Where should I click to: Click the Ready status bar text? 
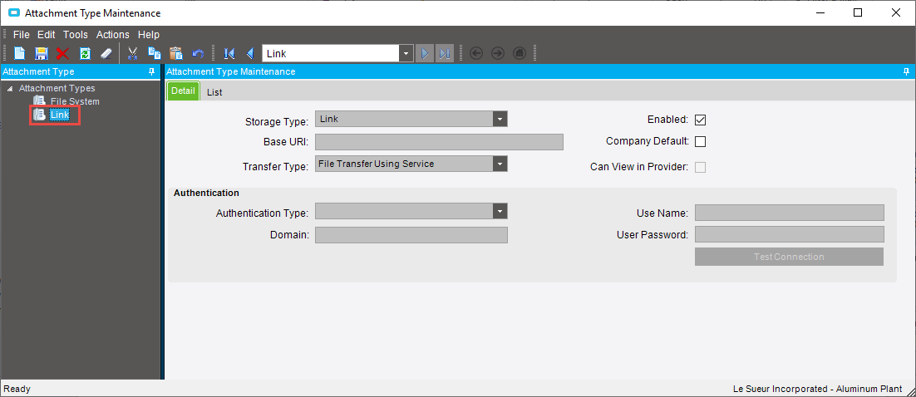(17, 389)
